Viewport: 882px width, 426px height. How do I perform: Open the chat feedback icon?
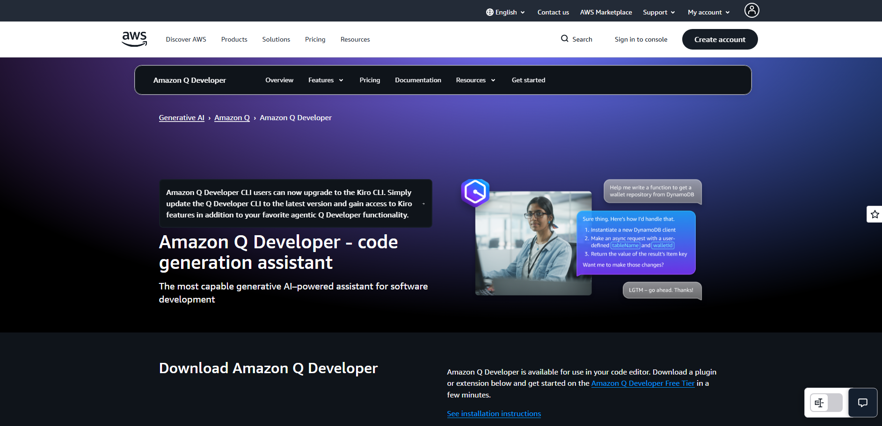(863, 403)
